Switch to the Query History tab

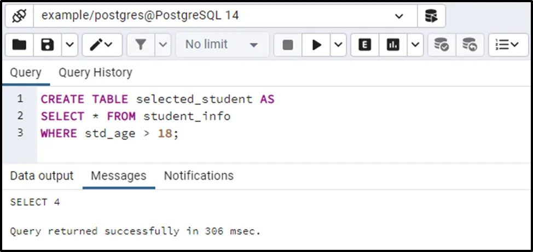(x=95, y=73)
